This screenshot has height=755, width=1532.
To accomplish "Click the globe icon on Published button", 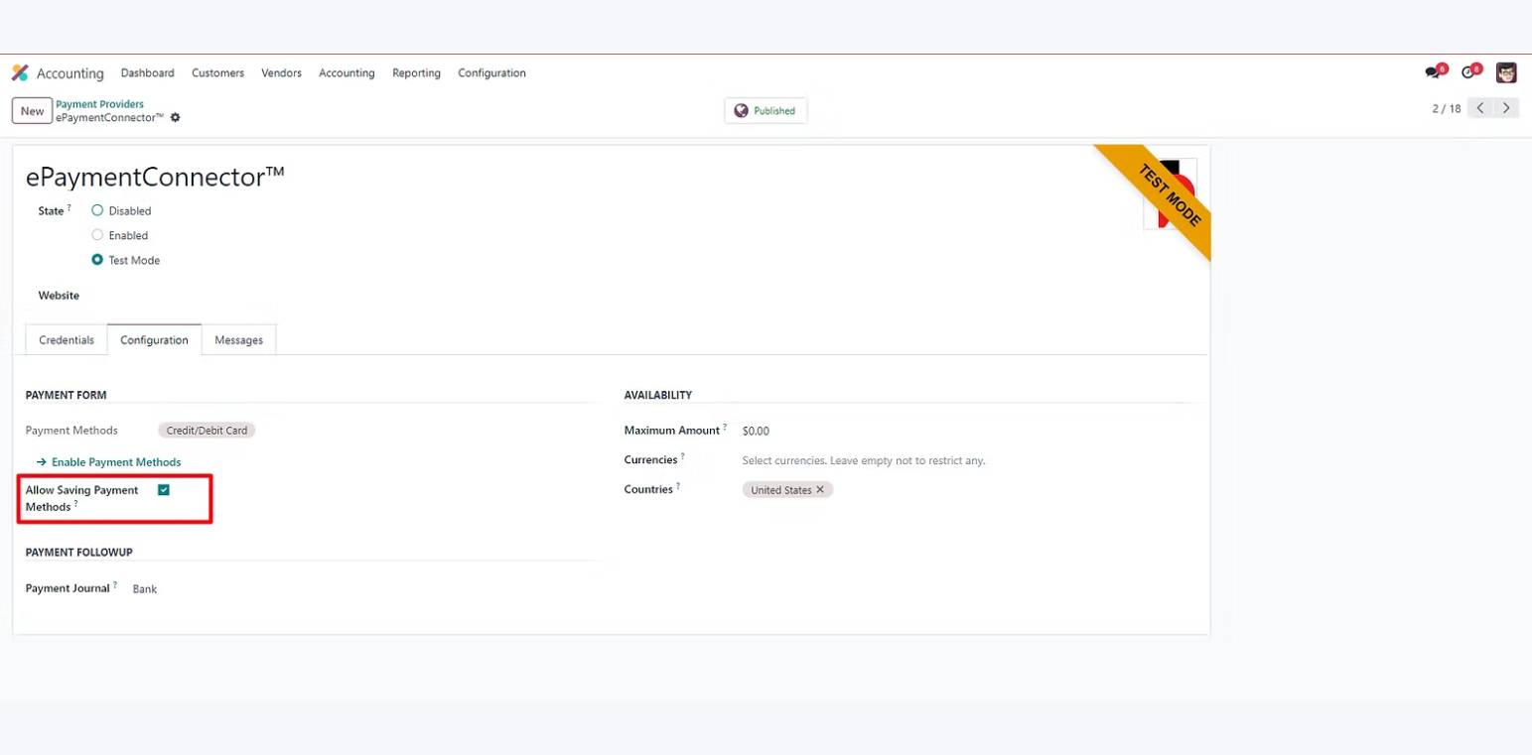I will 741,111.
